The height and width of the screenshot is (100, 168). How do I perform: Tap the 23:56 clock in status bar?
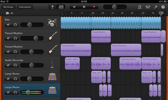point(84,1)
